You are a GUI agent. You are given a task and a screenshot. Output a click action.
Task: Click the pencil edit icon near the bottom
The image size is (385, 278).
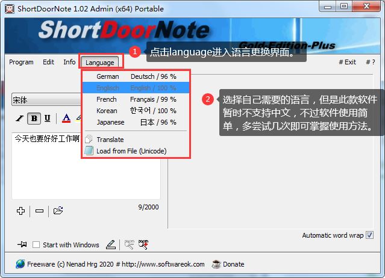[111, 244]
